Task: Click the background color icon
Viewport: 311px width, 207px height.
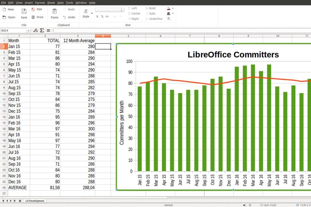Action: coord(168,13)
